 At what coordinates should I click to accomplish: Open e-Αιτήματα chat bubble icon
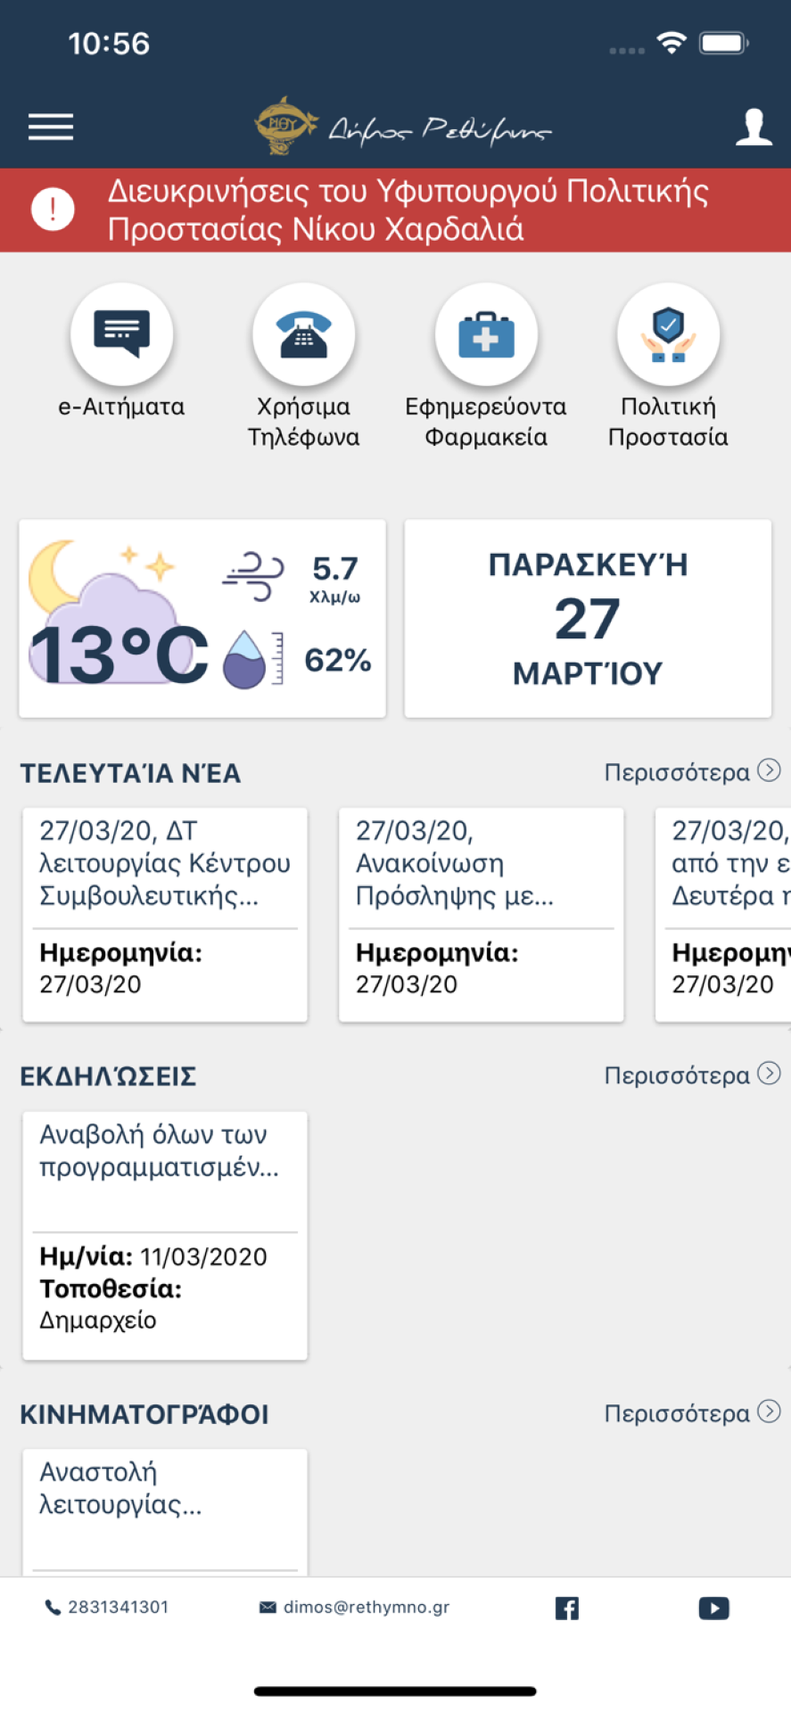click(121, 334)
